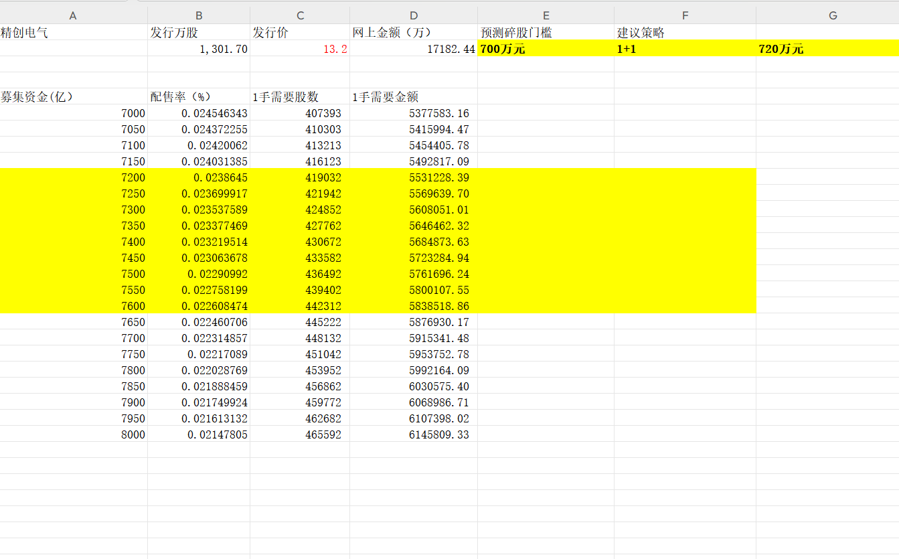Click the 配售率（%） header cell
This screenshot has height=559, width=899.
pos(199,96)
